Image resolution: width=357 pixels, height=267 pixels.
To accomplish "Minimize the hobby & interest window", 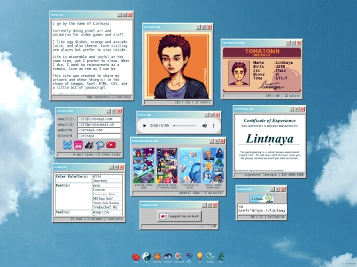I will click(212, 141).
